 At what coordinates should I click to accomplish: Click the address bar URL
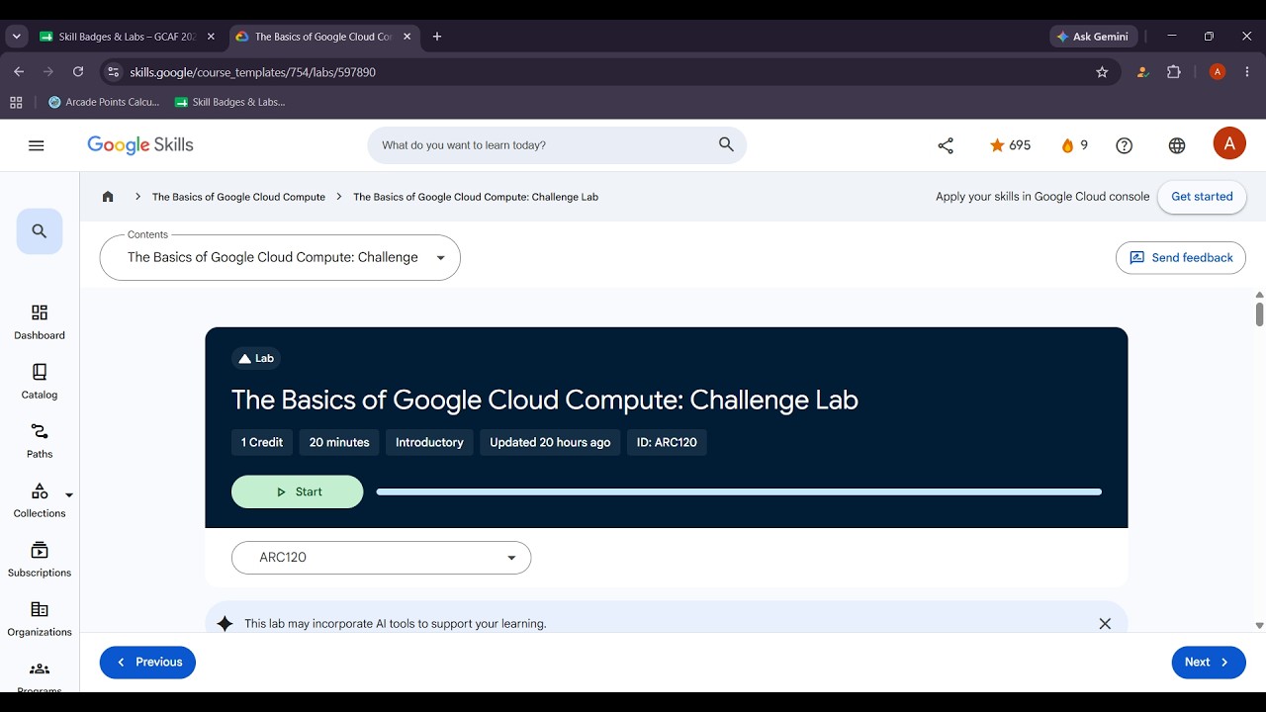click(252, 72)
